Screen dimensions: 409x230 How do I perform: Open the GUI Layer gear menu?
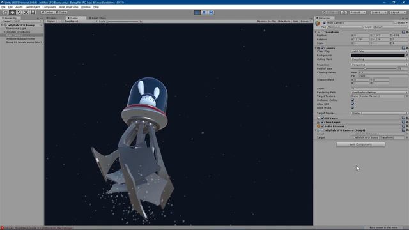407,118
